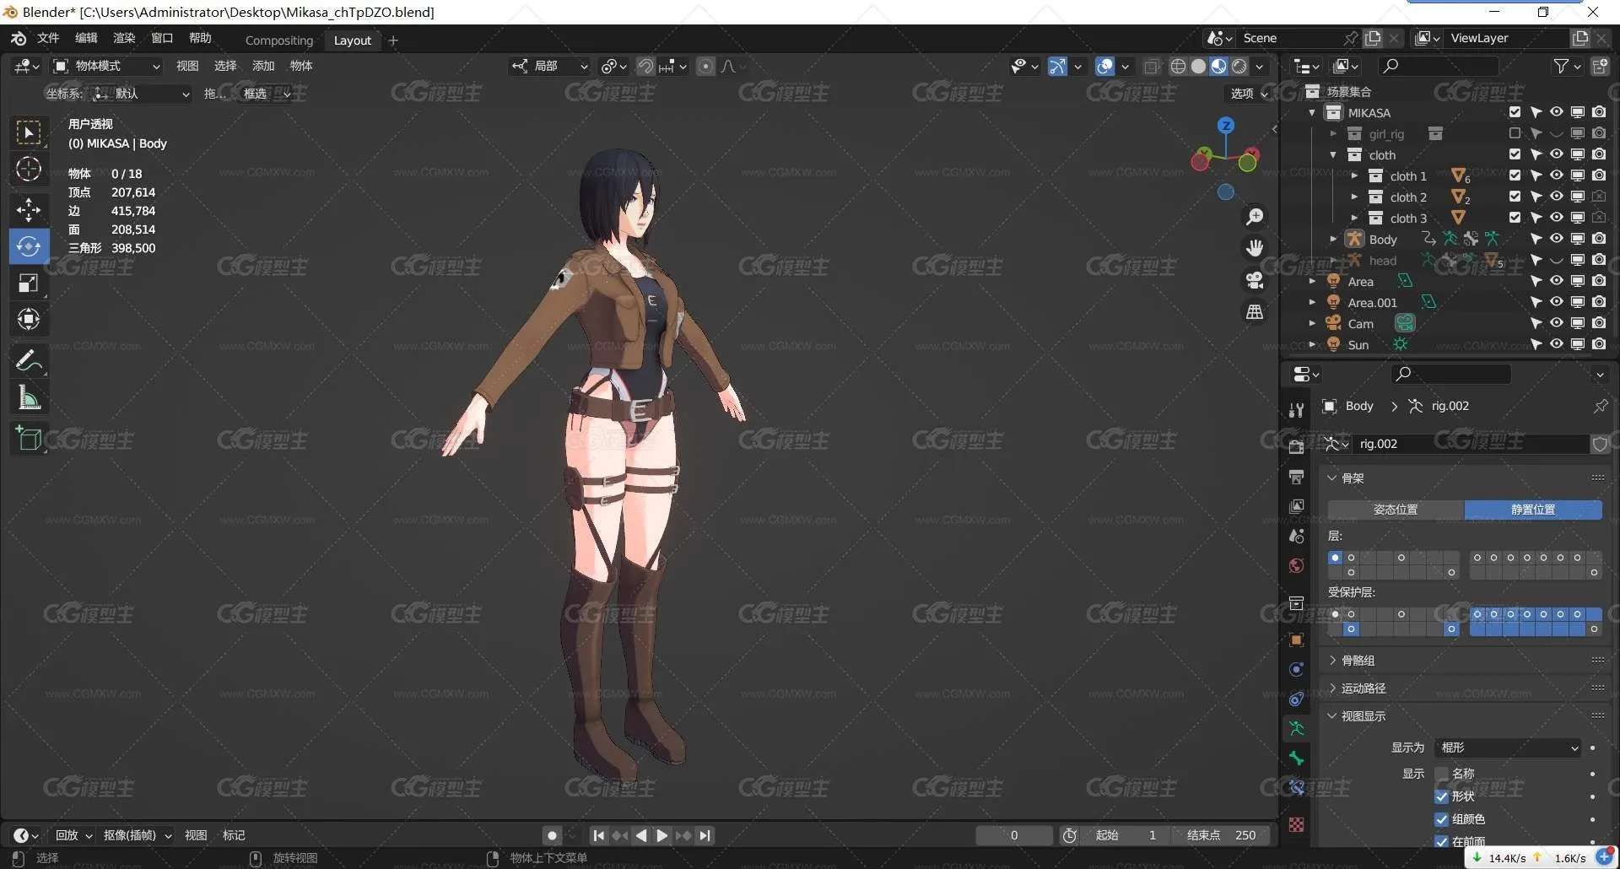
Task: Open the Output properties tab
Action: (1297, 477)
